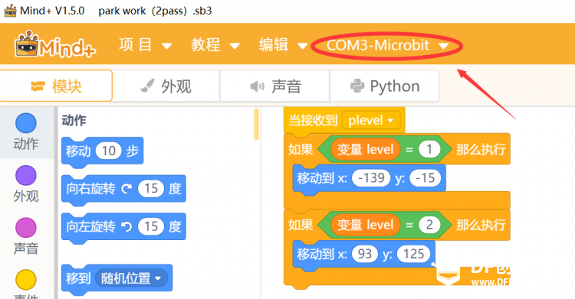The width and height of the screenshot is (575, 299).
Task: Click the 当接收到 hat block label
Action: click(x=313, y=120)
